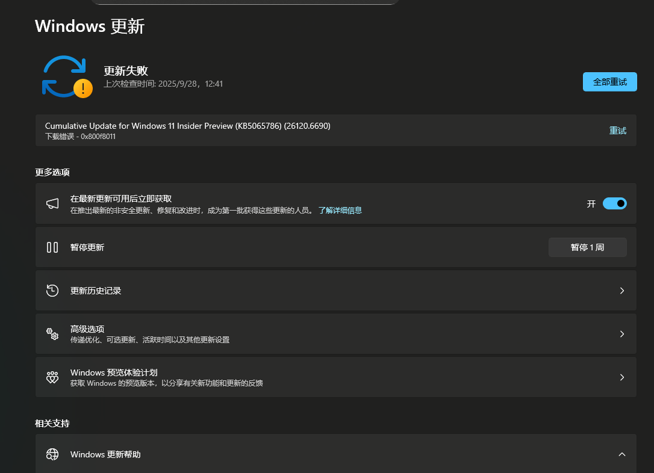Click the megaphone icon for latest updates
This screenshot has width=654, height=473.
52,203
